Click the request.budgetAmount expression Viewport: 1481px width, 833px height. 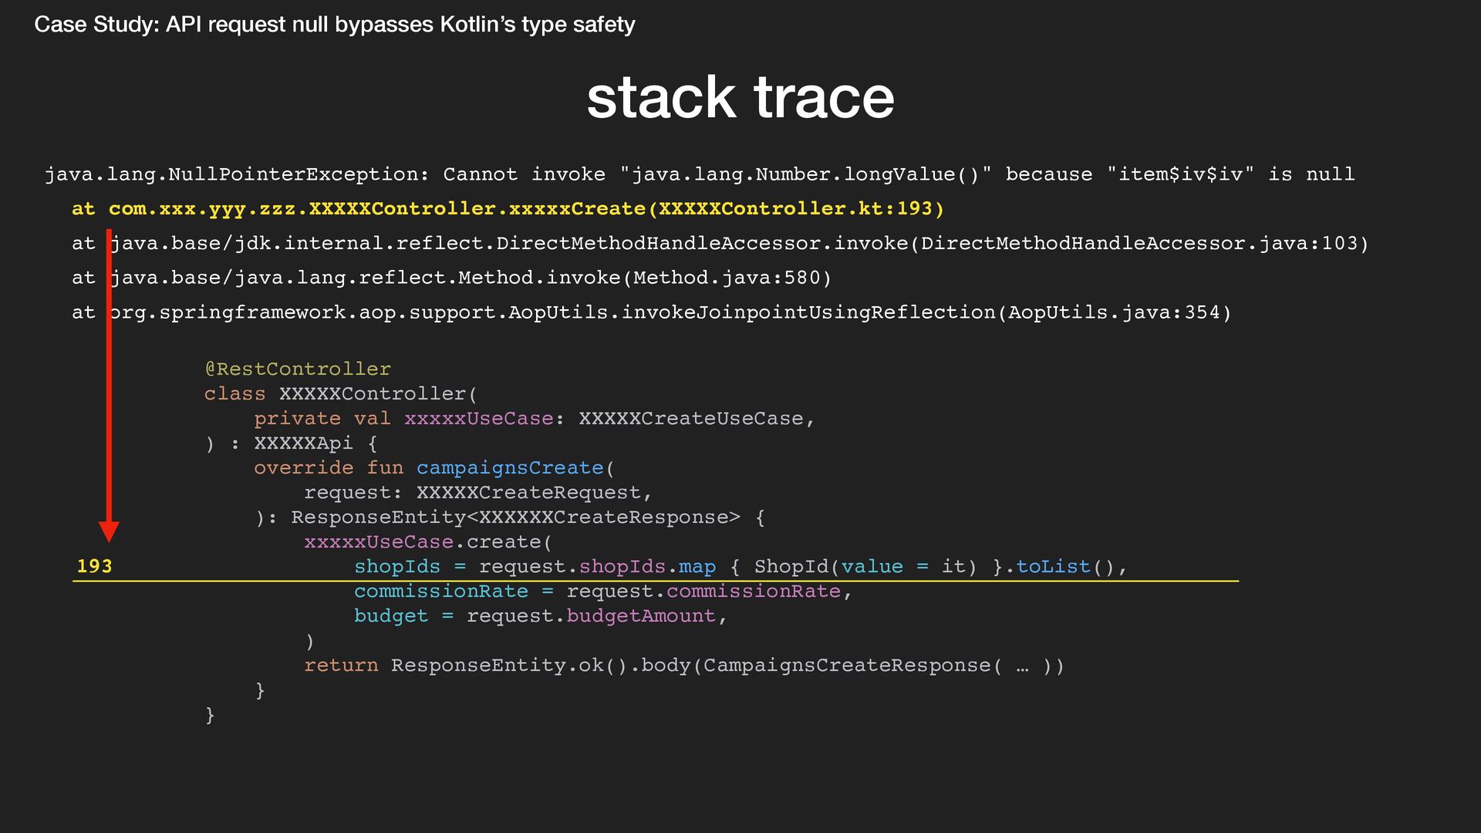point(591,615)
